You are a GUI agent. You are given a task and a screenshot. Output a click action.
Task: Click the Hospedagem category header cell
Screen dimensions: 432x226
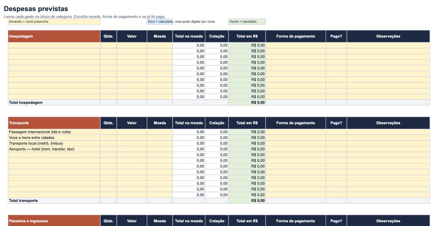(54, 36)
